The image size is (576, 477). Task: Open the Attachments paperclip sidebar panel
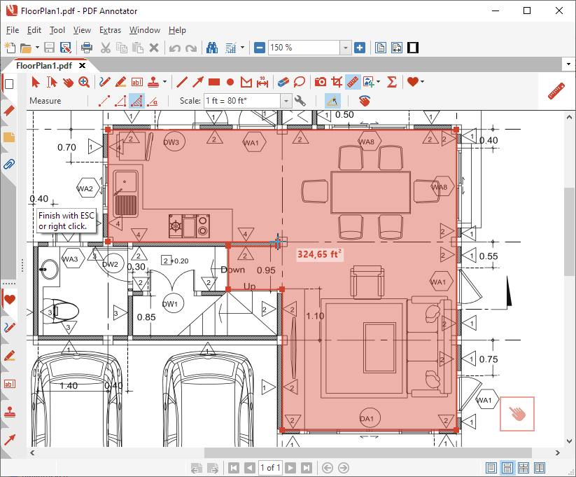pyautogui.click(x=9, y=164)
